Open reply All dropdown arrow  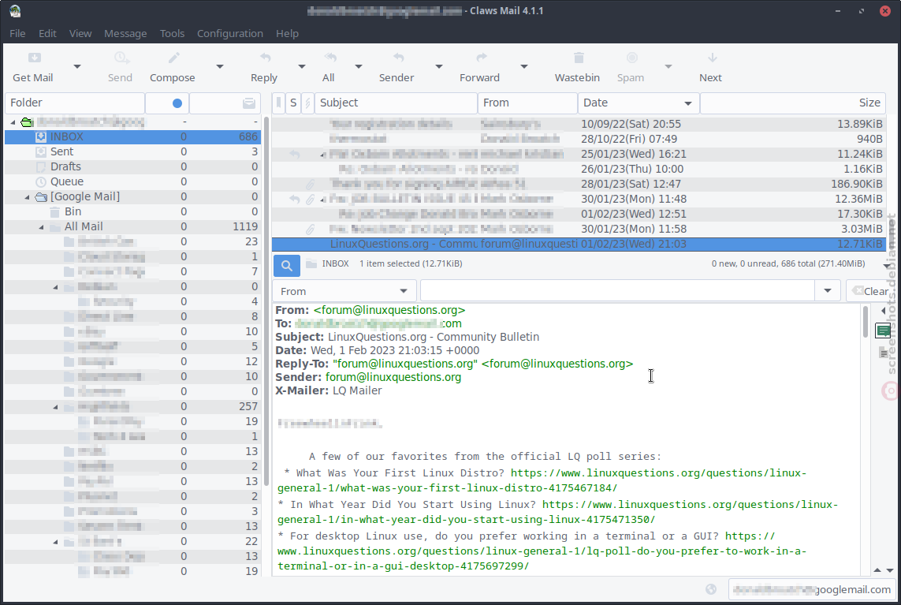click(359, 67)
